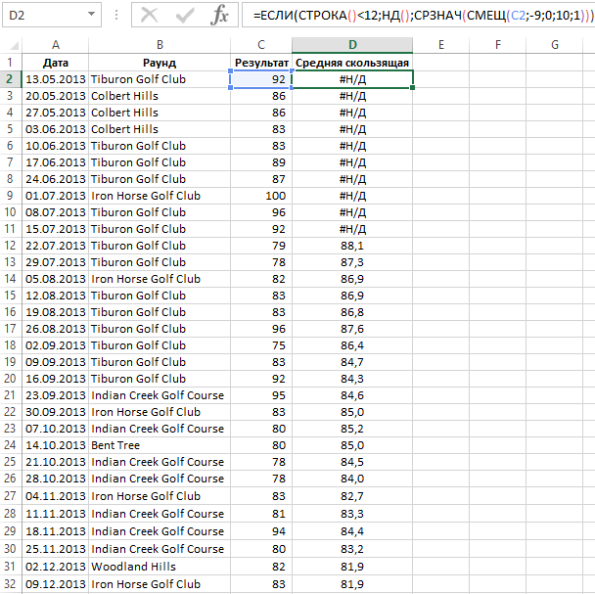Click the Cancel (X) icon in formula bar
Viewport: 595px width, 594px height.
click(x=149, y=15)
